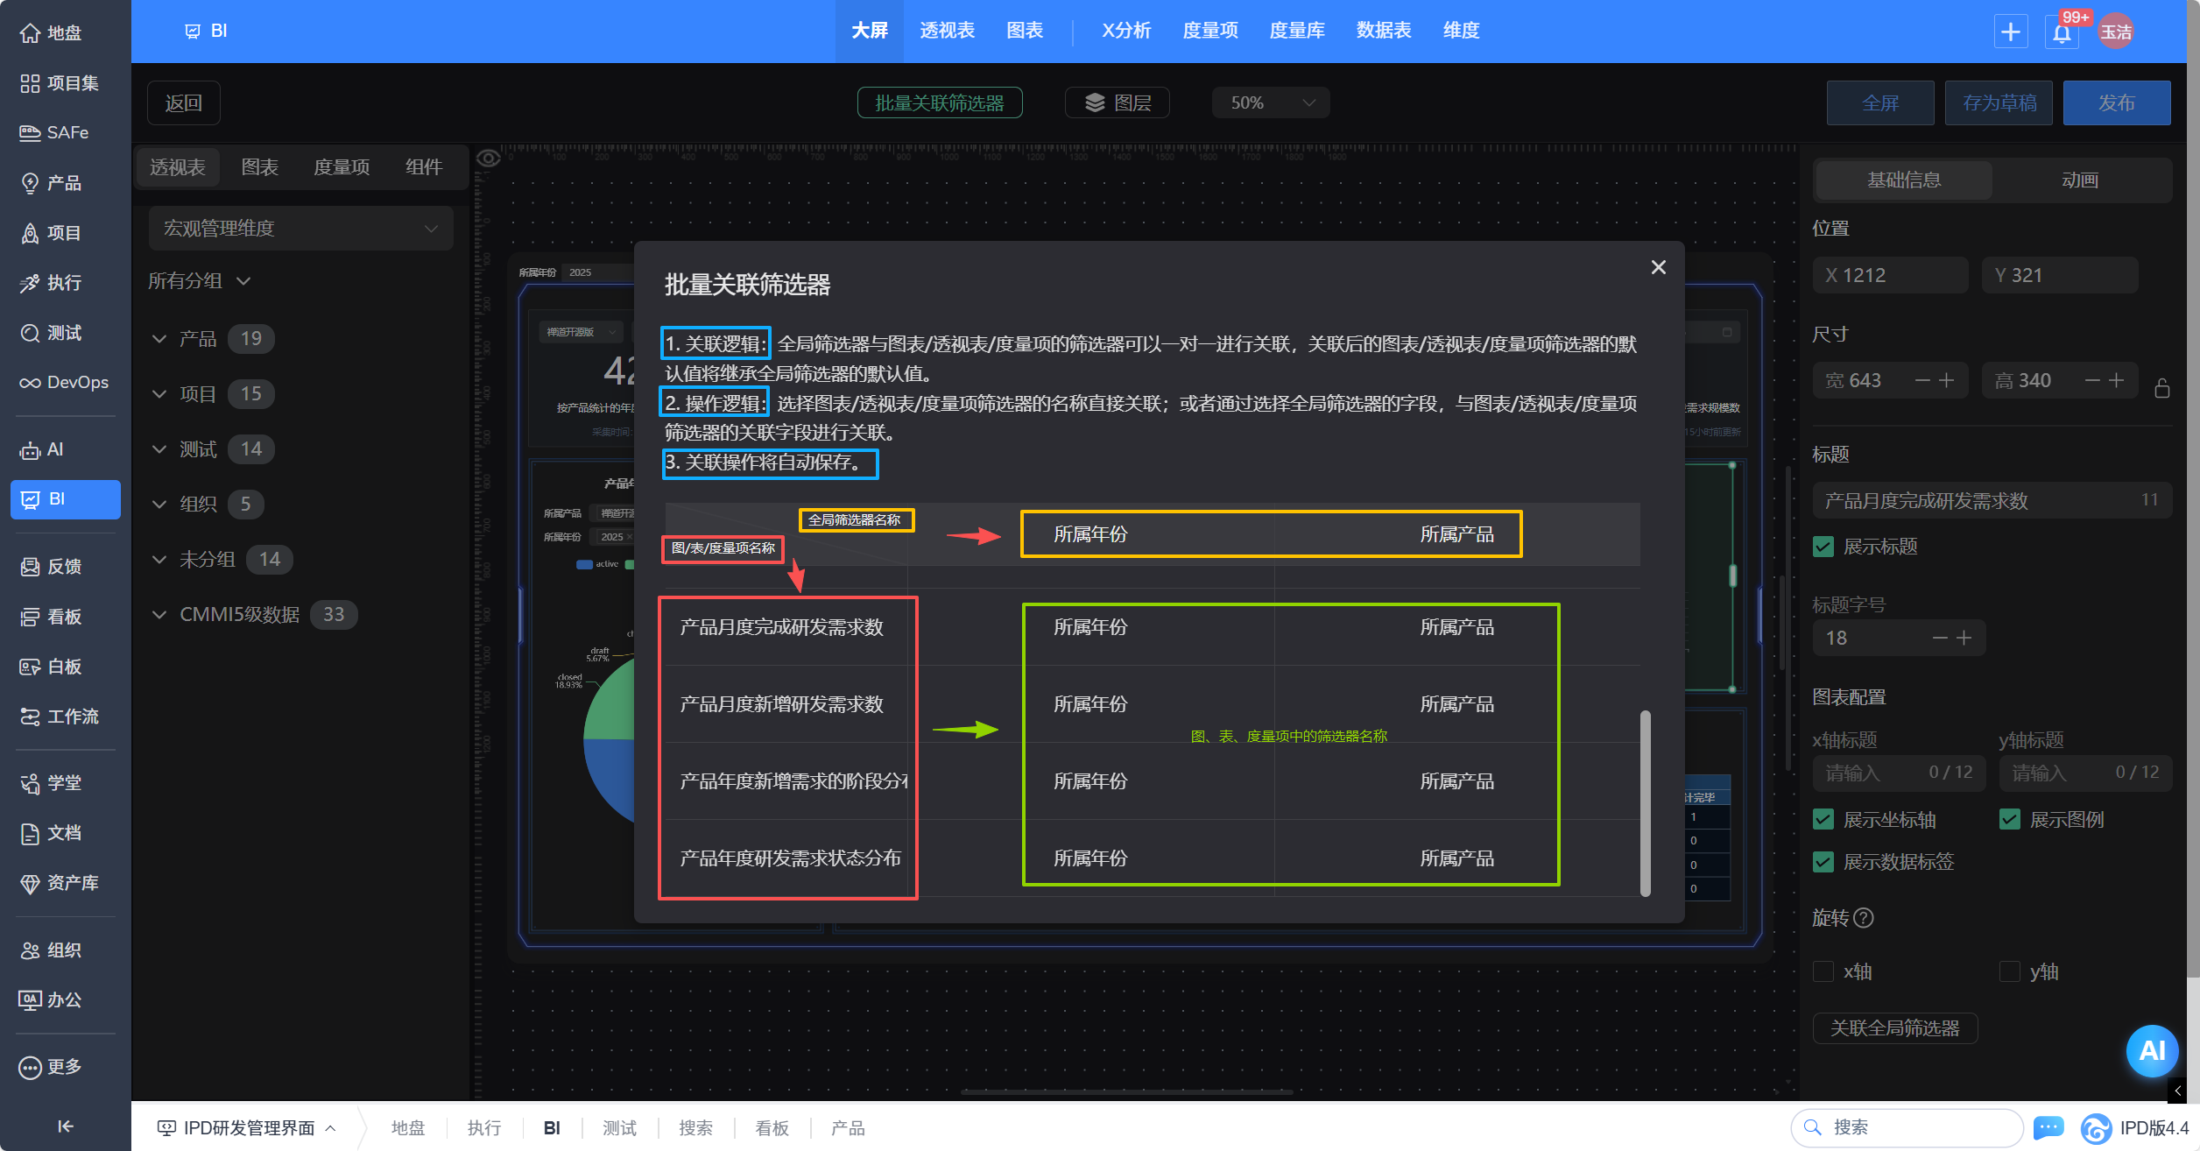
Task: Click the rotation help question icon
Action: 1864,918
